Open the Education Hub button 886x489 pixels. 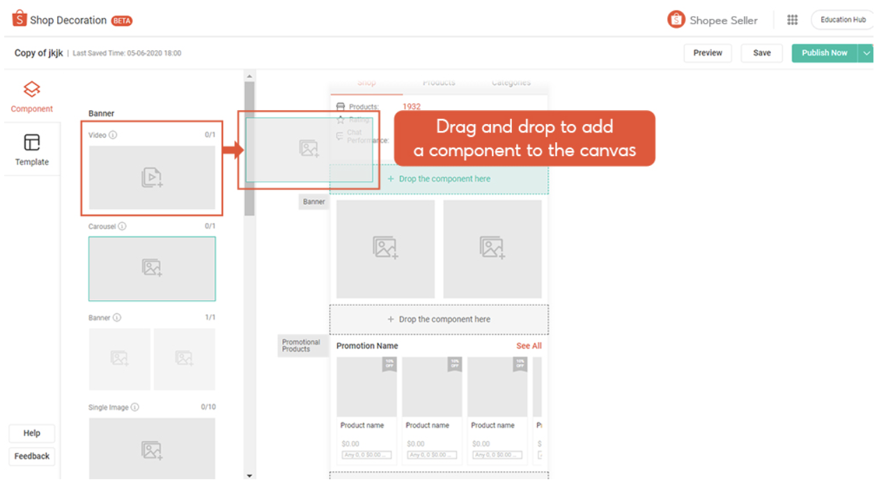tap(843, 20)
